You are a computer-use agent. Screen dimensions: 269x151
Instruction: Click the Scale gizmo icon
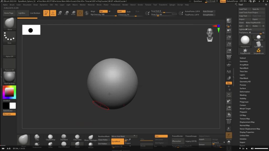66,13
